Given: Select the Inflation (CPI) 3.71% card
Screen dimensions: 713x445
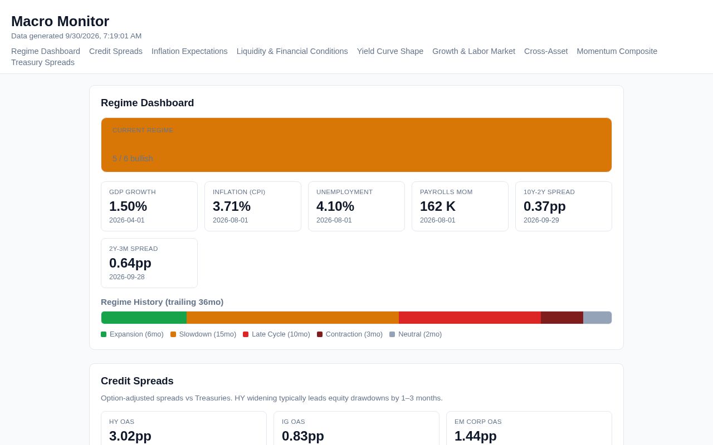Looking at the screenshot, I should (x=253, y=206).
